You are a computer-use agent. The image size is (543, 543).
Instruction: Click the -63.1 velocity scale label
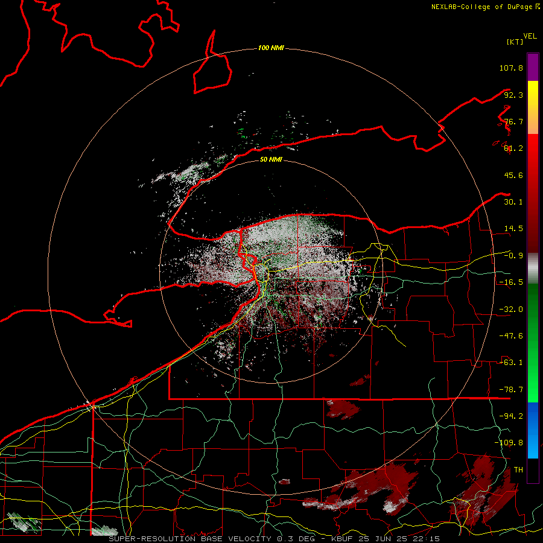coord(511,363)
